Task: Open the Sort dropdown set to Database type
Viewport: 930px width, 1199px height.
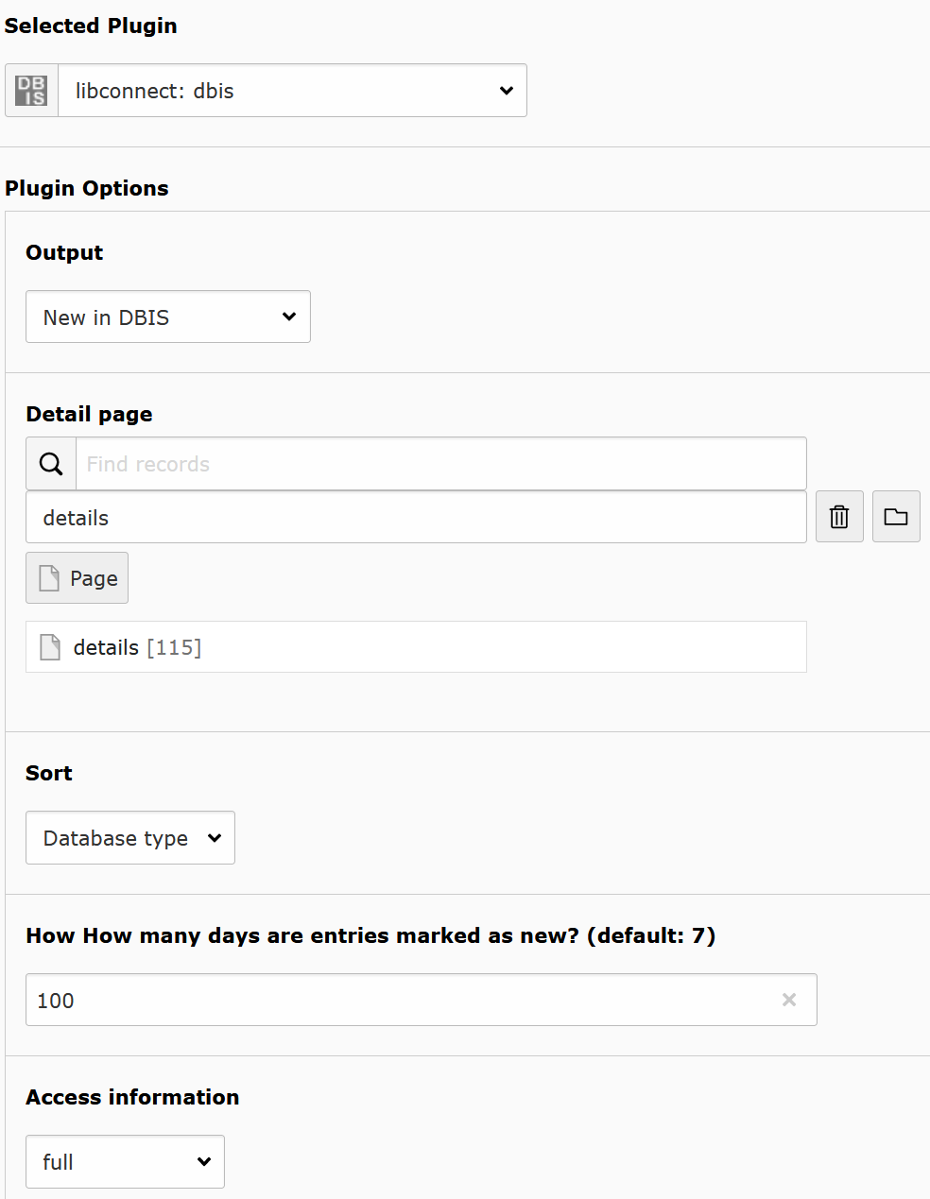Action: click(x=129, y=837)
